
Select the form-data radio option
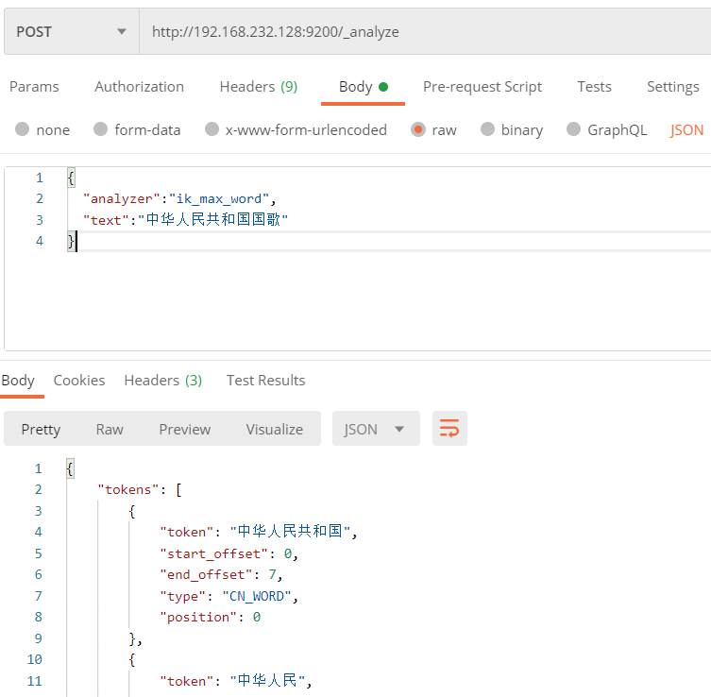(101, 130)
